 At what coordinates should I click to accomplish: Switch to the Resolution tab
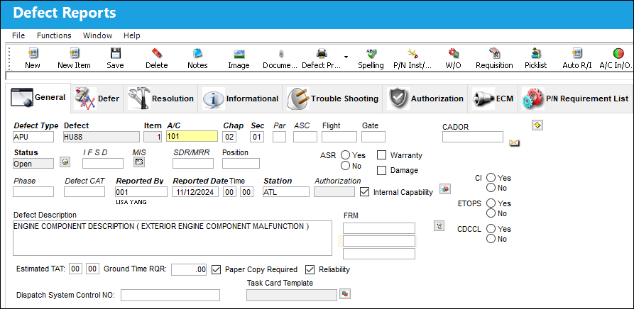coord(161,99)
